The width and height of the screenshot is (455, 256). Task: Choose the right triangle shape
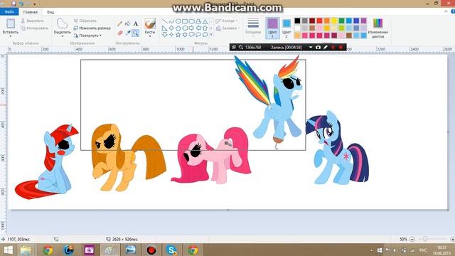coord(164,28)
